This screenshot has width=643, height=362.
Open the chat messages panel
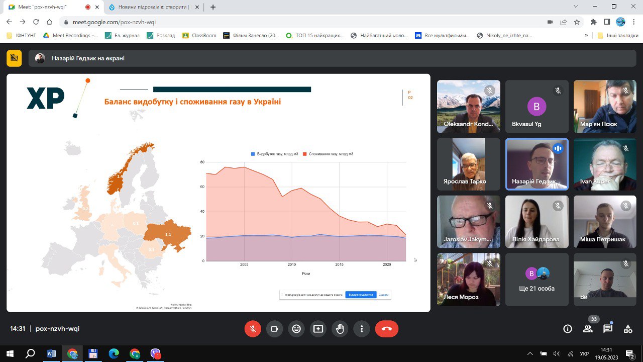(608, 329)
